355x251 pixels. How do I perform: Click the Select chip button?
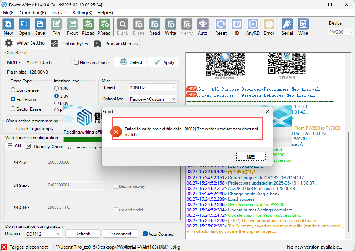click(x=130, y=62)
